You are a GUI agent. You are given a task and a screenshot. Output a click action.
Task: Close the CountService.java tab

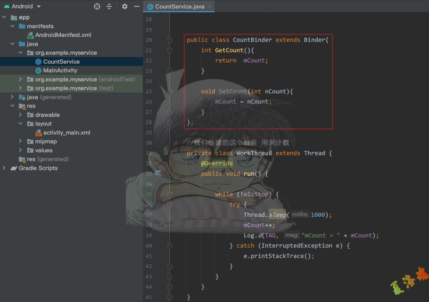pos(209,7)
